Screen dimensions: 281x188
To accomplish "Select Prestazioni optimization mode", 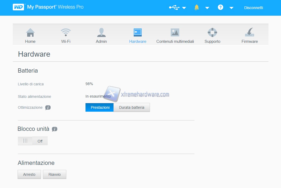I will (100, 107).
